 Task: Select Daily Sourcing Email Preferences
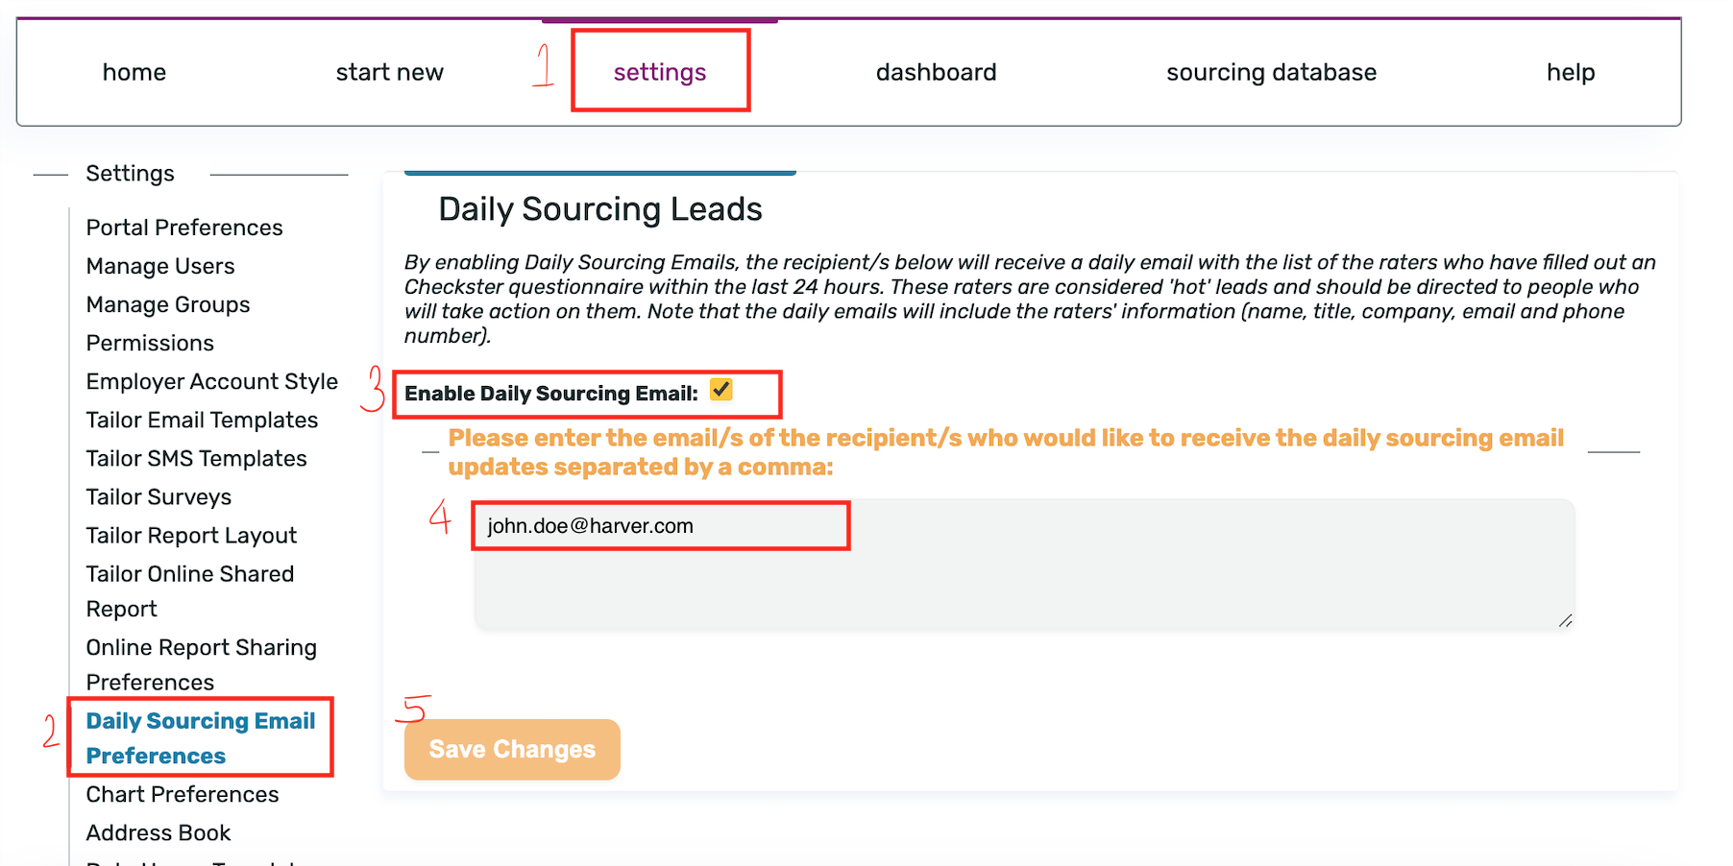click(x=201, y=737)
